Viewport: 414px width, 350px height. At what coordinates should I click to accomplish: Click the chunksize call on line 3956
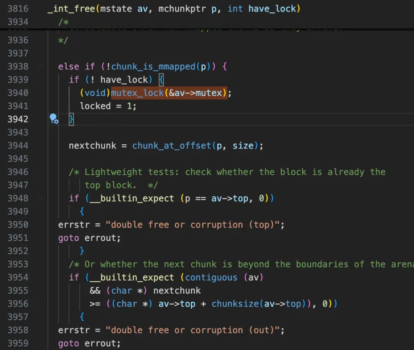(235, 304)
